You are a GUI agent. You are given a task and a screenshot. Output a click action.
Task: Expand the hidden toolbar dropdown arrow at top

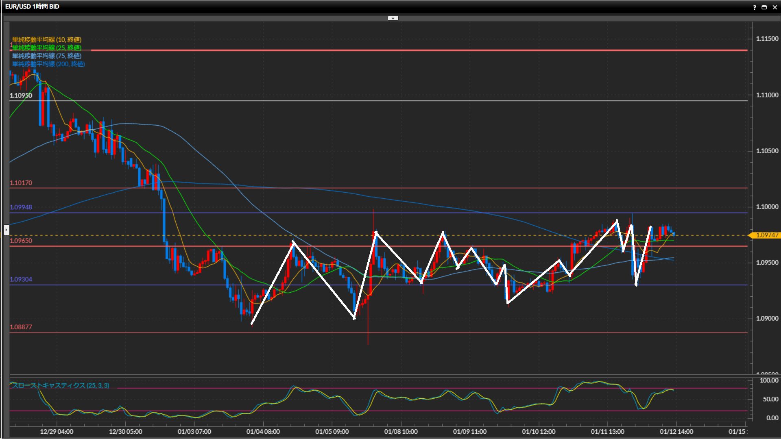[393, 18]
